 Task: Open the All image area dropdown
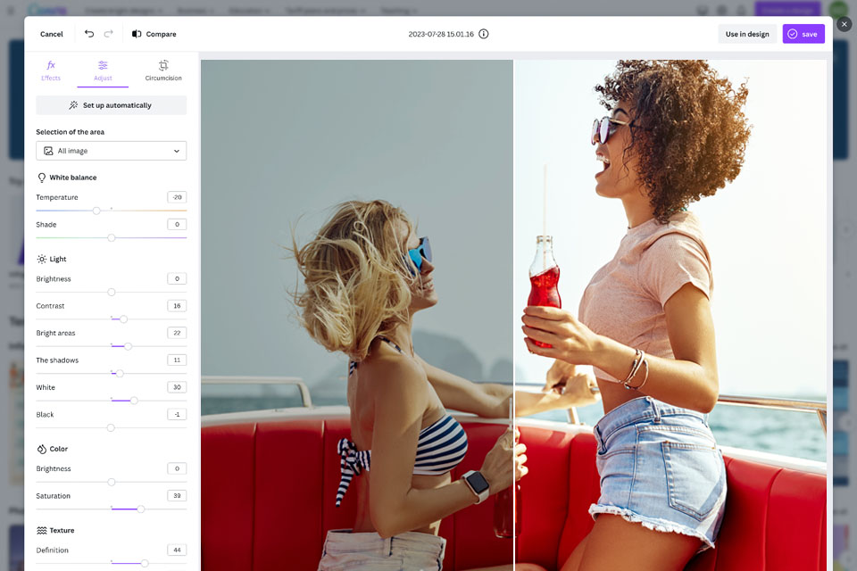[111, 151]
